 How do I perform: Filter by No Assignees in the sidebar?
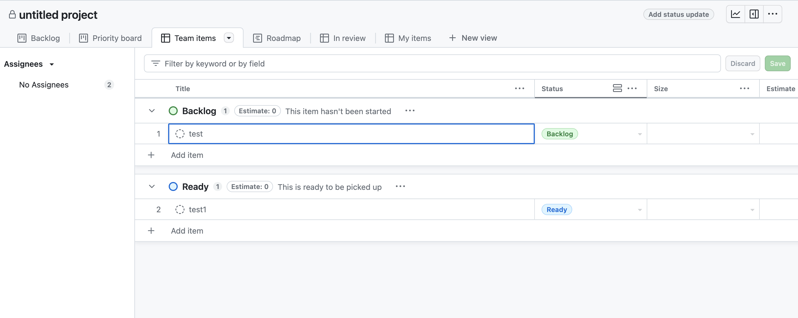point(43,84)
